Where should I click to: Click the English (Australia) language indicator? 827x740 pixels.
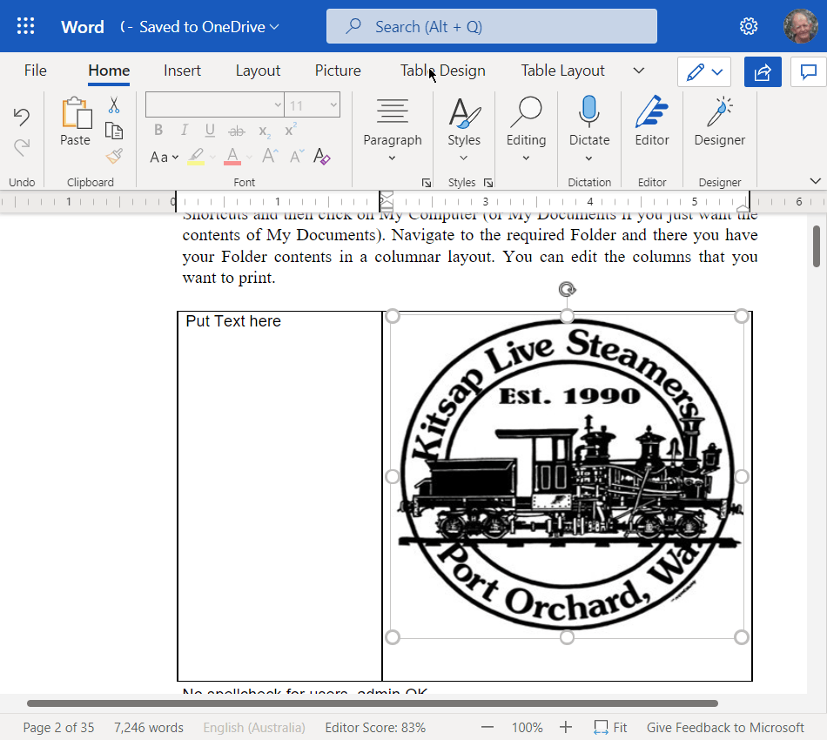[254, 727]
